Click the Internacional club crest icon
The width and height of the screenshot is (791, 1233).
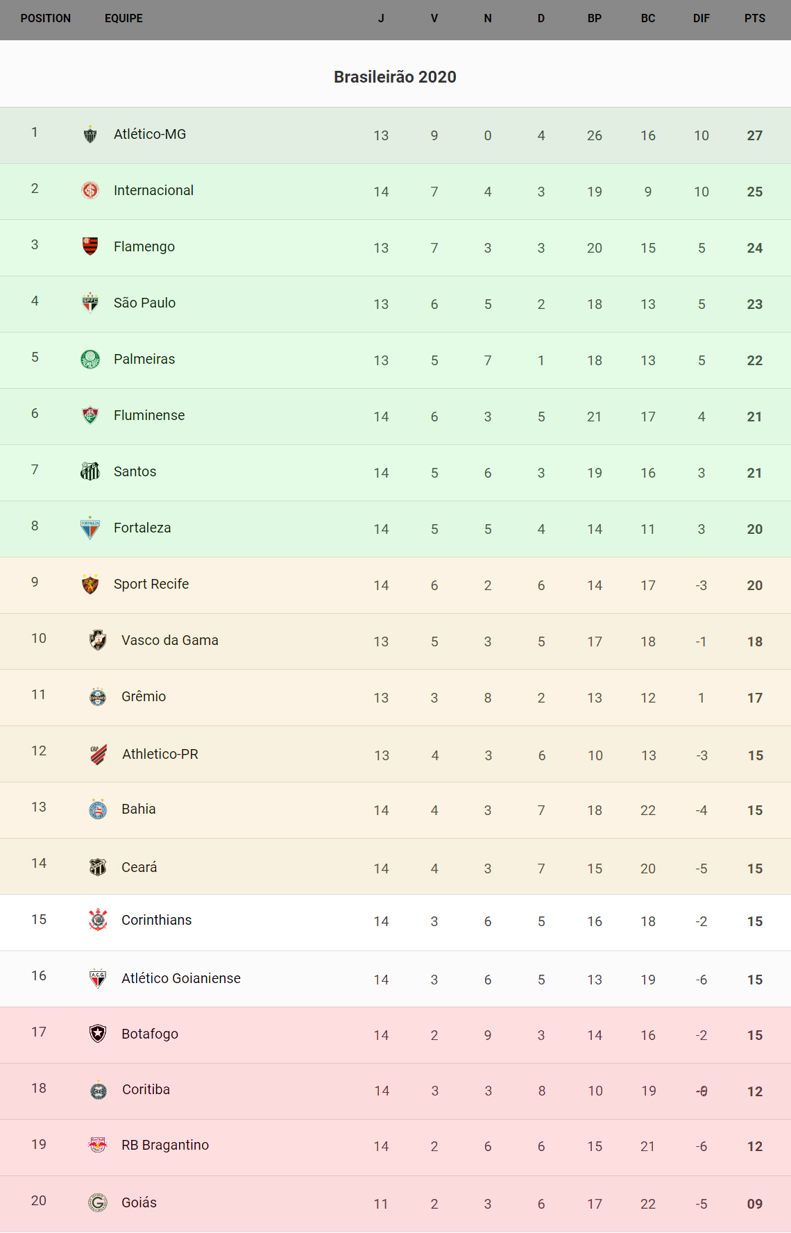pos(90,190)
